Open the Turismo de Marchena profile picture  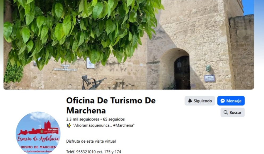(38, 133)
